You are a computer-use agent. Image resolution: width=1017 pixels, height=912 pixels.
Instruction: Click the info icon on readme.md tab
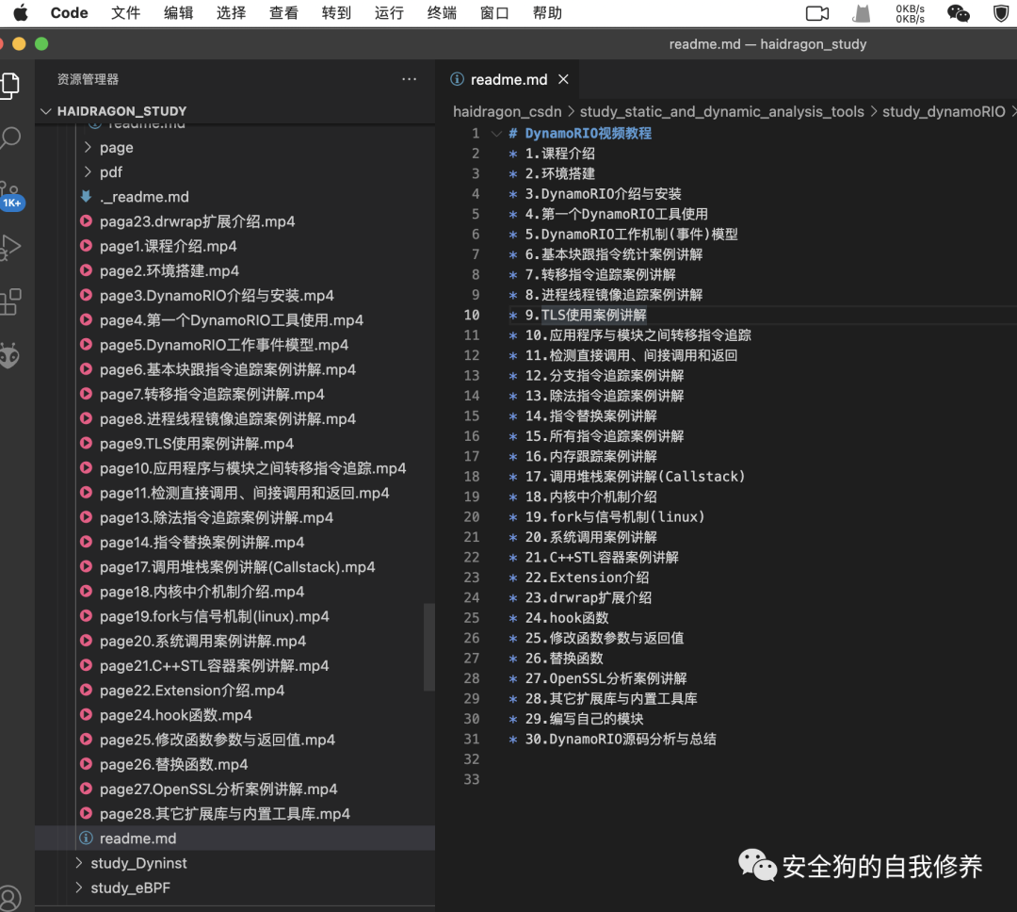click(458, 79)
